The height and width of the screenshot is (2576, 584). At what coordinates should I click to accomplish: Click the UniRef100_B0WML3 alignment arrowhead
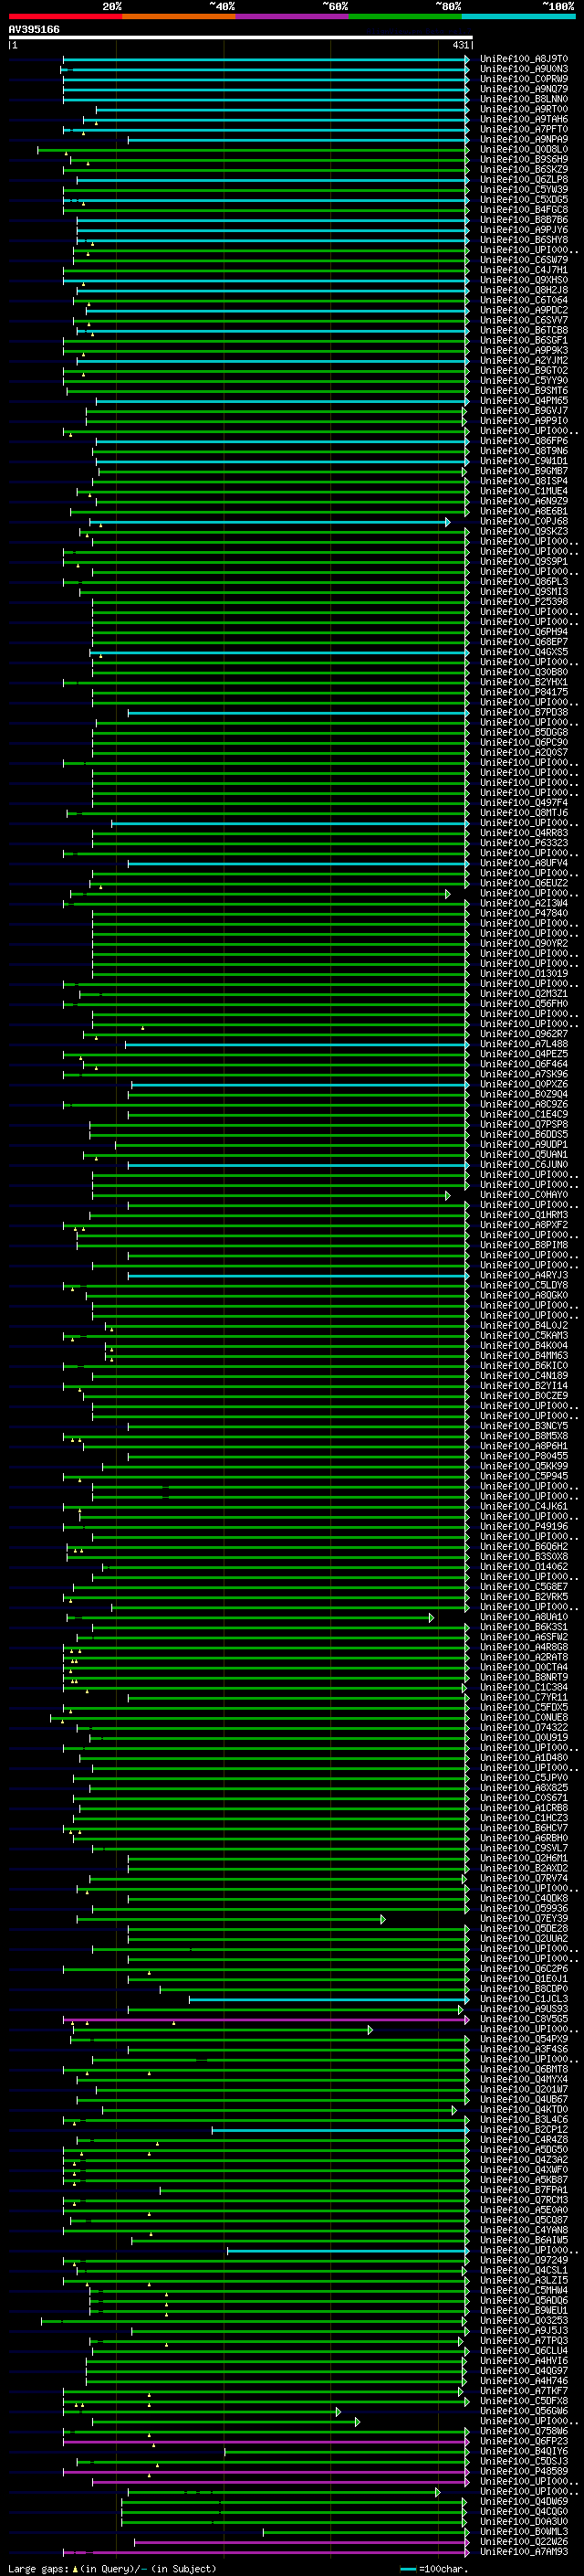(465, 2532)
